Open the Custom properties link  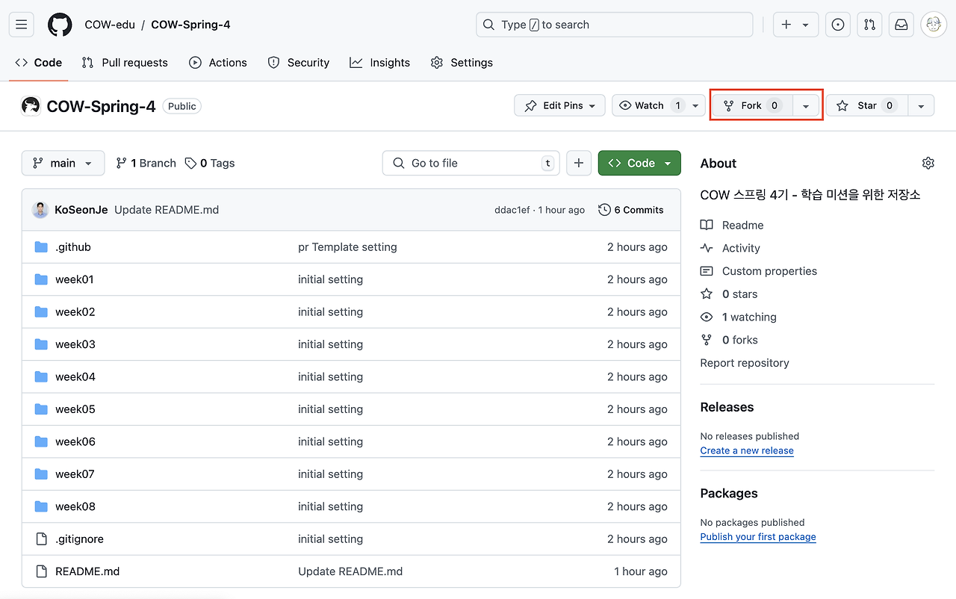pyautogui.click(x=759, y=271)
